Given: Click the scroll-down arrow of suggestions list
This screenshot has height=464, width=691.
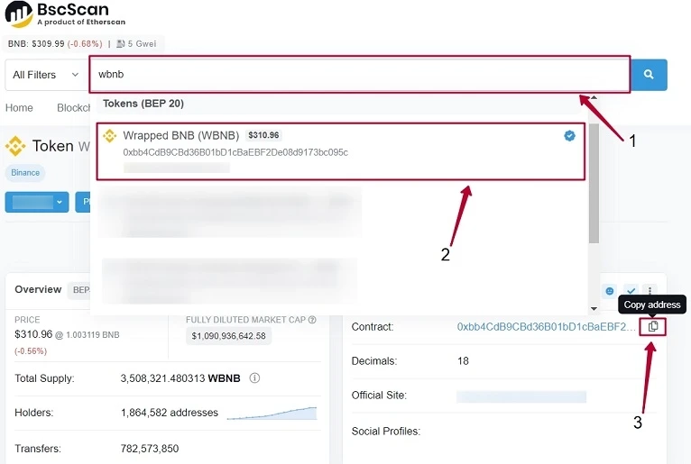Looking at the screenshot, I should pos(594,309).
